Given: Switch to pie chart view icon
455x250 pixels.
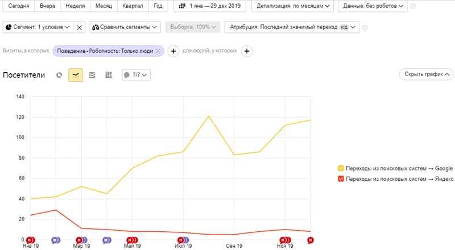Looking at the screenshot, I should coord(59,75).
